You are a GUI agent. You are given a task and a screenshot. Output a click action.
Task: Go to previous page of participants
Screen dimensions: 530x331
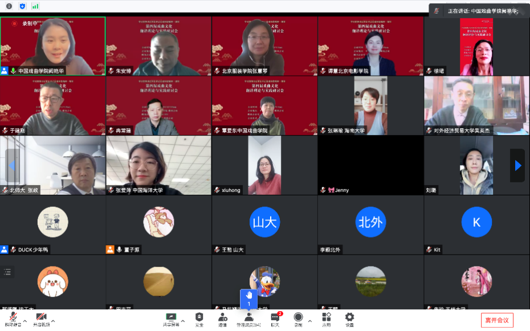click(11, 165)
